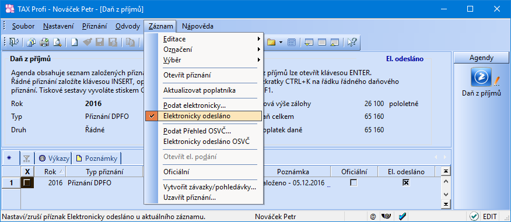This screenshot has height=222, width=511.
Task: Select Uzavřít přiznání... from menu
Action: tap(204, 198)
